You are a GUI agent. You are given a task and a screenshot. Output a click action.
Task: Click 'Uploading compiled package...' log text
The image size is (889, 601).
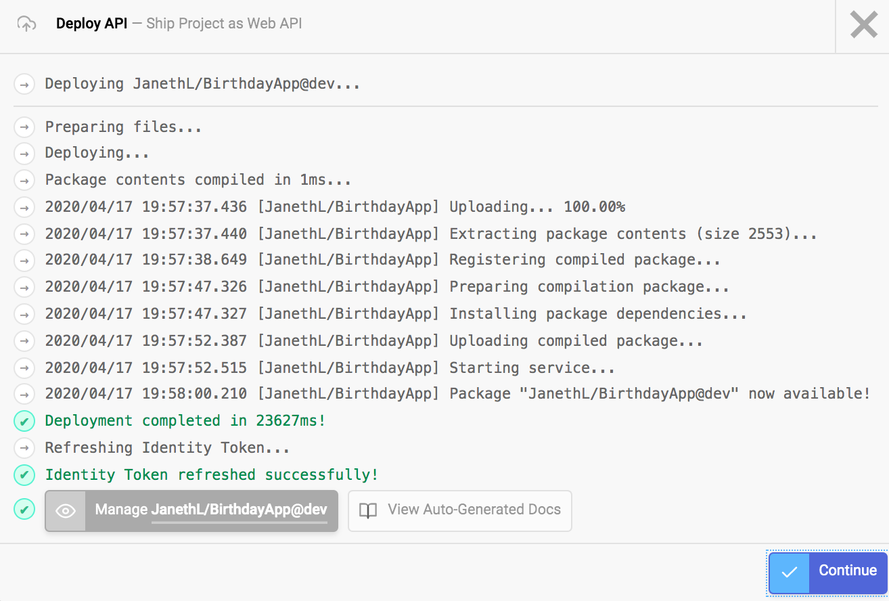point(576,341)
